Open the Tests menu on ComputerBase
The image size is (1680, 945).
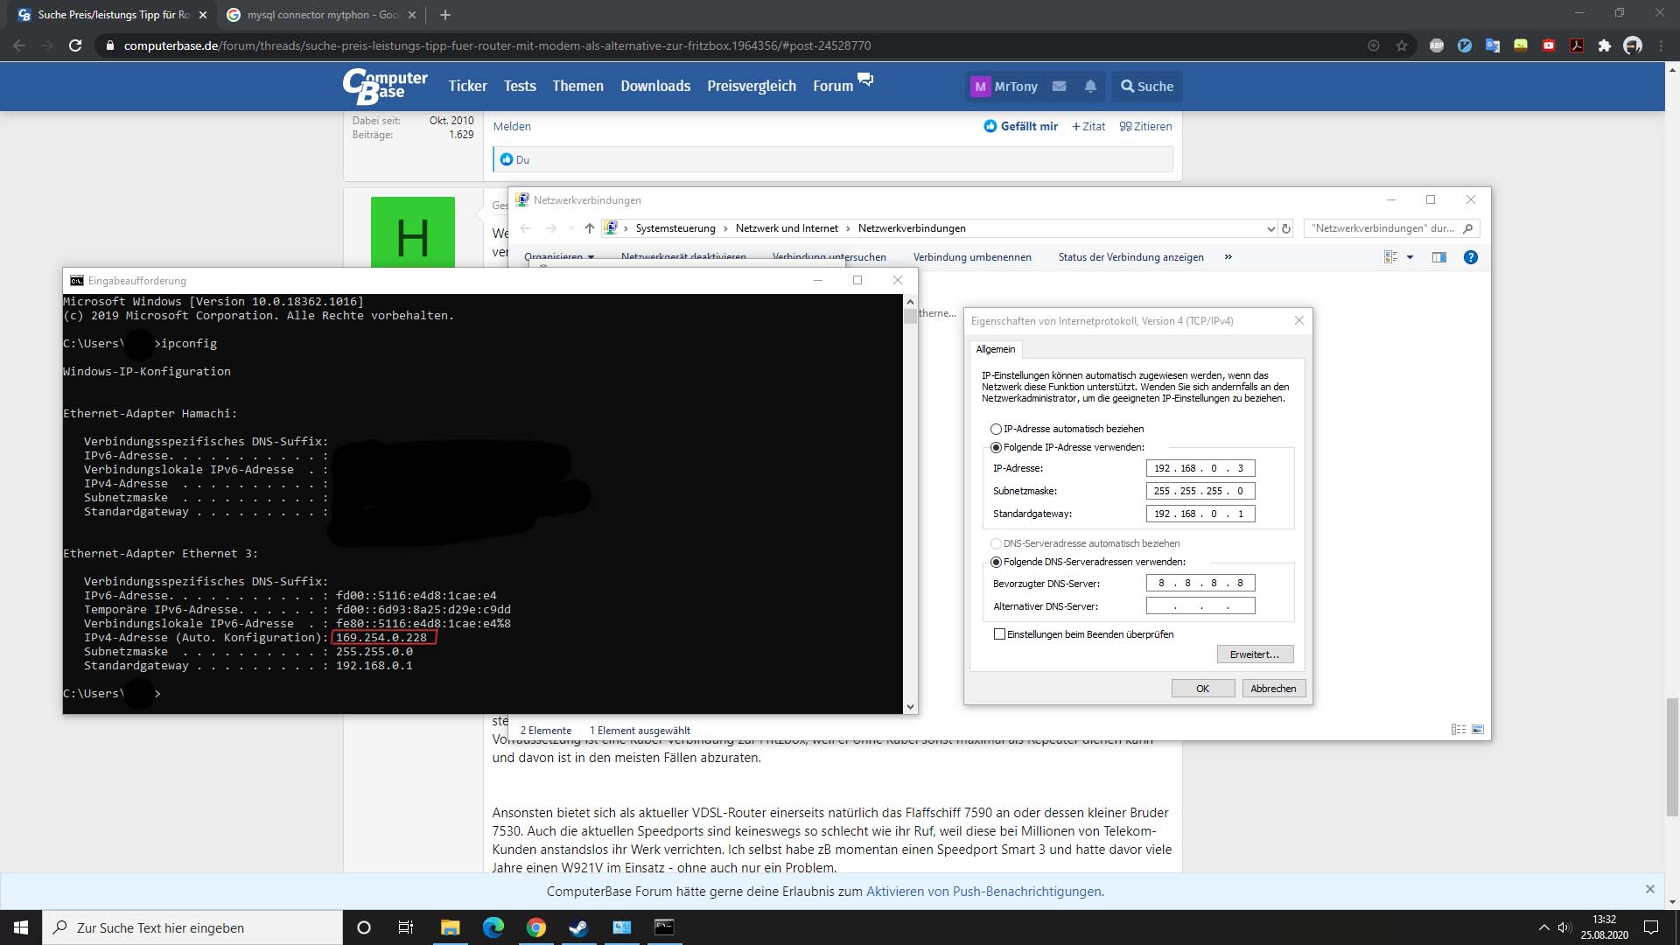pyautogui.click(x=520, y=86)
